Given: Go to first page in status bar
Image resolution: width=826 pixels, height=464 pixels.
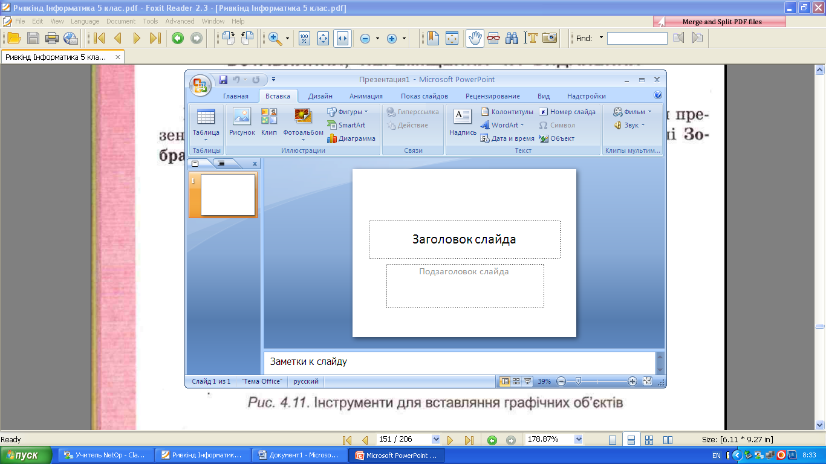Looking at the screenshot, I should pos(346,440).
